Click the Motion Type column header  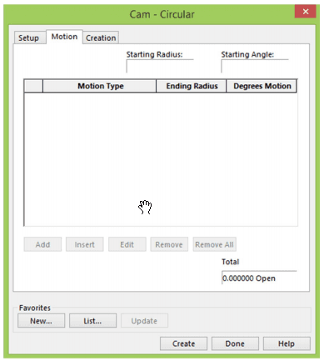point(100,86)
